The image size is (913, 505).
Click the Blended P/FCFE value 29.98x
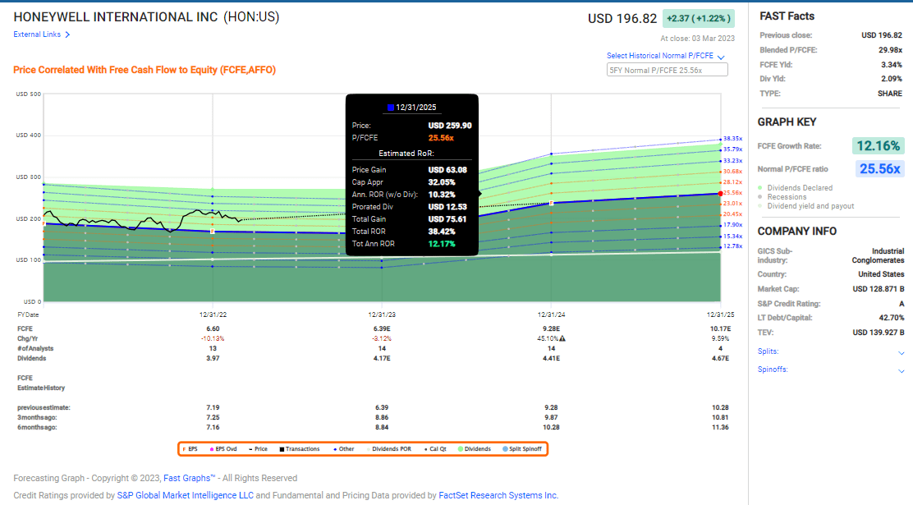click(x=890, y=50)
